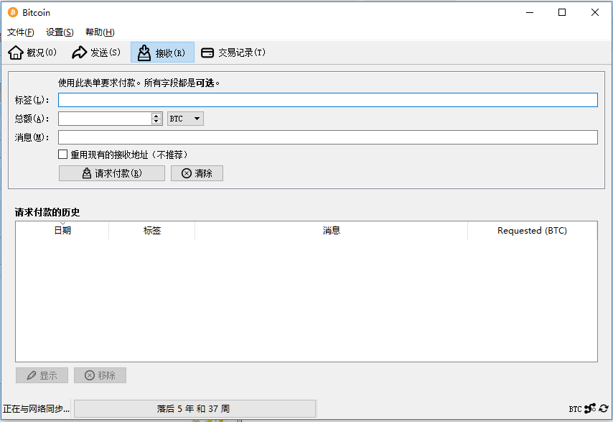Select the Receive (接收) tab
Viewport: 613px width, 422px height.
pyautogui.click(x=162, y=52)
